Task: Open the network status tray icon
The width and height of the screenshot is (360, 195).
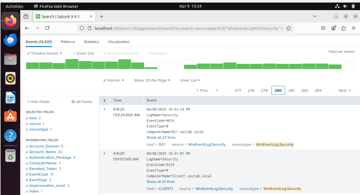Action: (x=338, y=6)
